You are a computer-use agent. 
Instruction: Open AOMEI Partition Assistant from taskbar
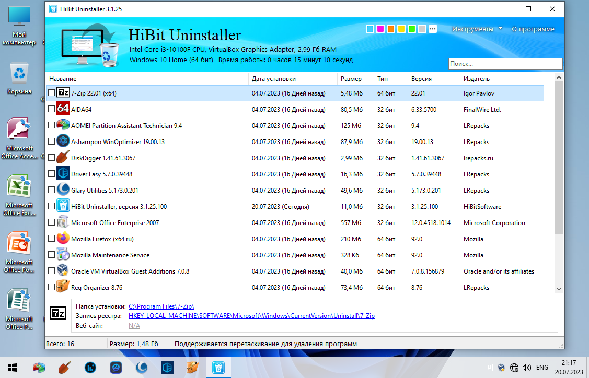pyautogui.click(x=39, y=368)
